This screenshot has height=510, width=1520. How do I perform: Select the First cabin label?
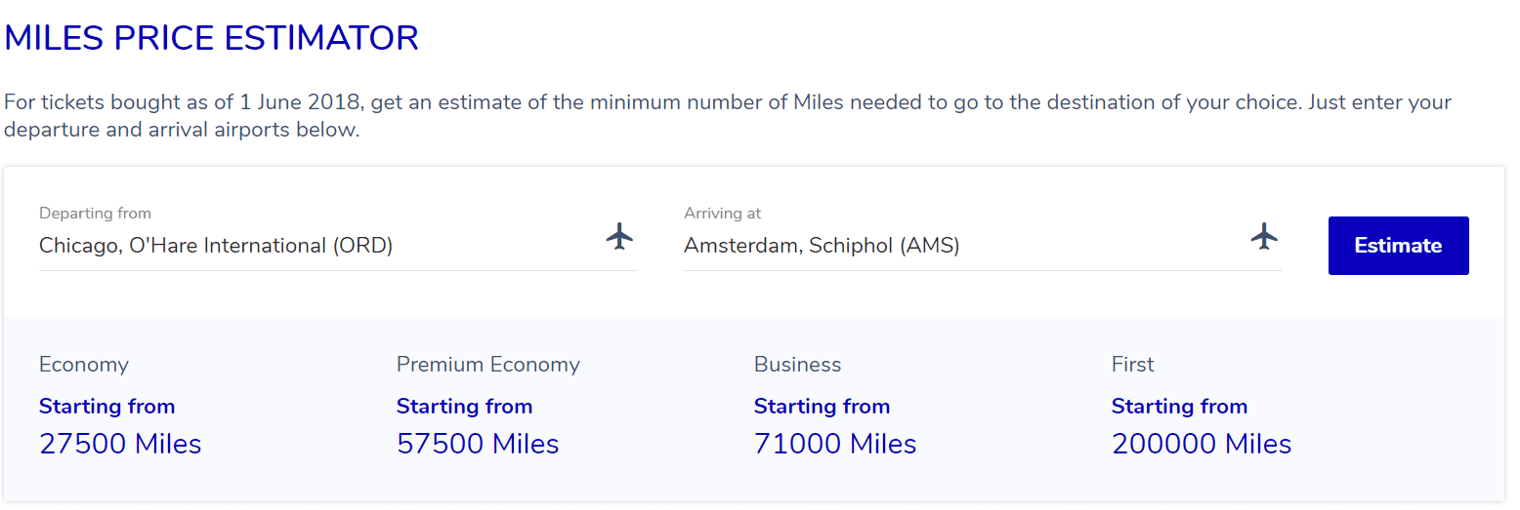[1132, 365]
